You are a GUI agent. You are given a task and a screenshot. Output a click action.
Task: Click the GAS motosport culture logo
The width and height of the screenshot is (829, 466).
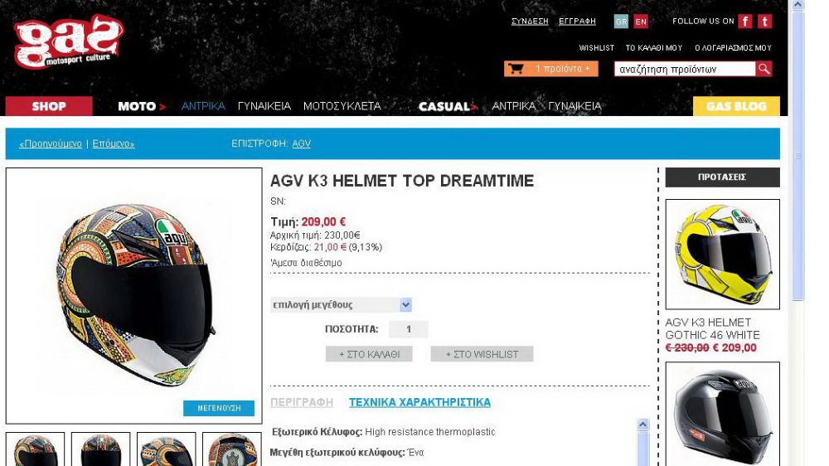click(68, 42)
